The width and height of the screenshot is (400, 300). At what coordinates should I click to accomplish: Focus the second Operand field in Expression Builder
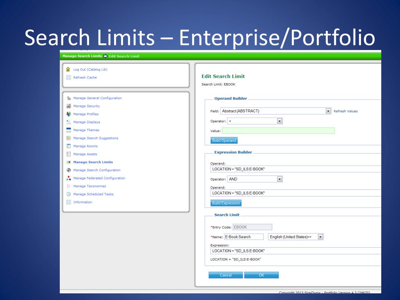(296, 193)
